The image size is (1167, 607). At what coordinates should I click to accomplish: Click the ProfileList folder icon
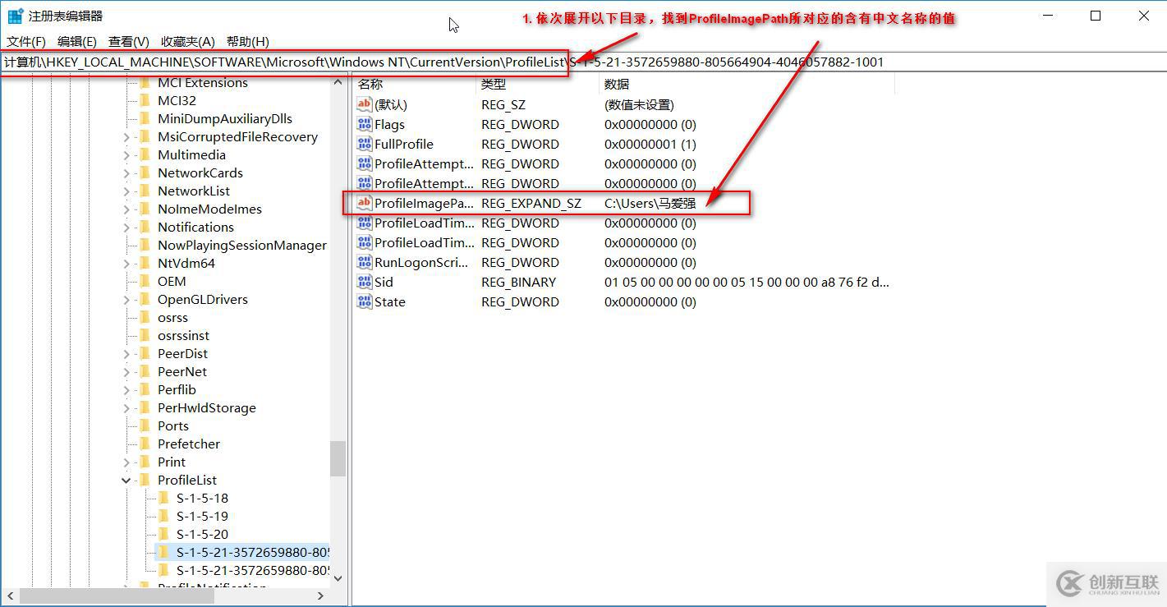[x=145, y=480]
